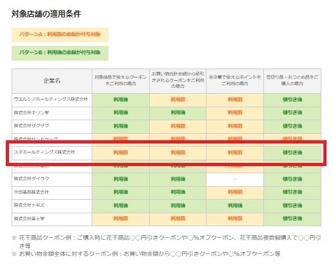Viewport: 333px width, 265px height.
Task: Click 中部薬品 row's 利用後 in 対象商品クーポン column
Action: pyautogui.click(x=121, y=192)
